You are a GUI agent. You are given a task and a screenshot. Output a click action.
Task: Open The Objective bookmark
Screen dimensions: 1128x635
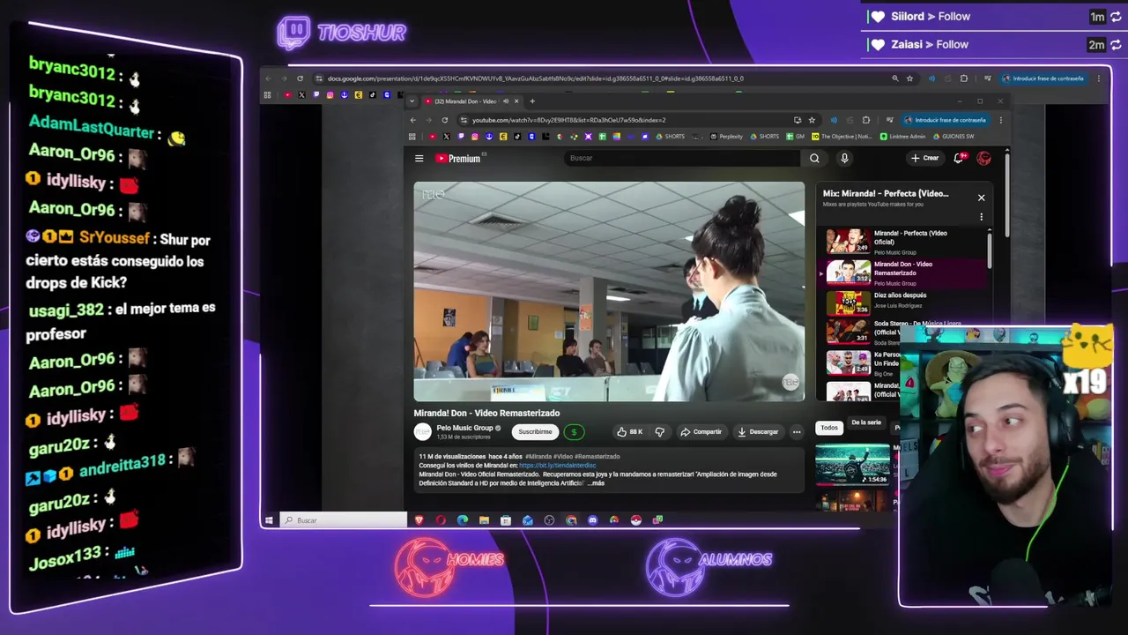[x=842, y=137]
